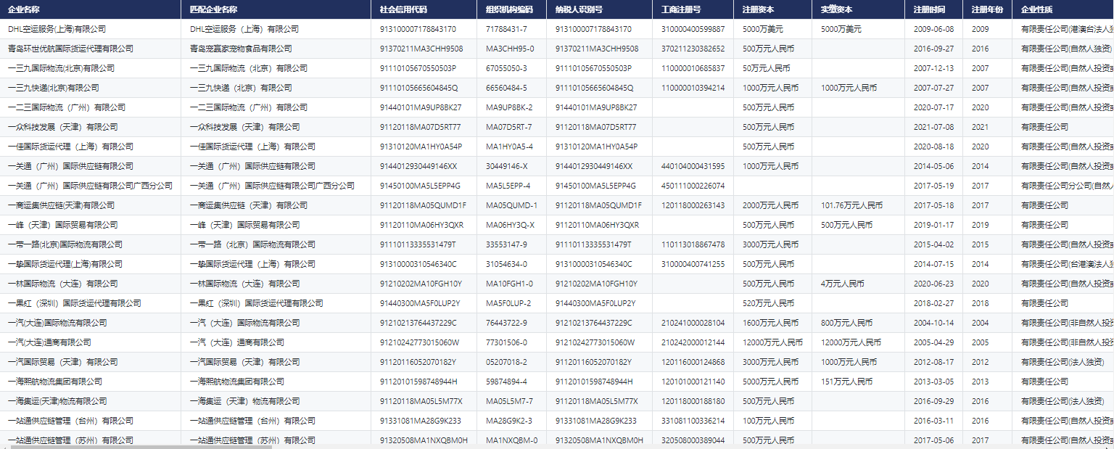Click organization code MA07D5RT-7
Viewport: 1114px width, 449px height.
(508, 127)
